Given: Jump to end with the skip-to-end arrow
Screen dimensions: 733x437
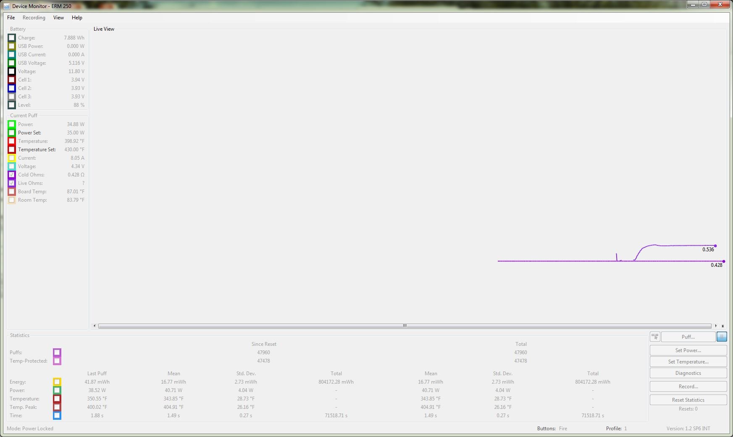Looking at the screenshot, I should (722, 326).
